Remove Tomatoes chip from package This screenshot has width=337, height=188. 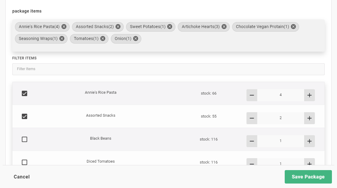(103, 38)
